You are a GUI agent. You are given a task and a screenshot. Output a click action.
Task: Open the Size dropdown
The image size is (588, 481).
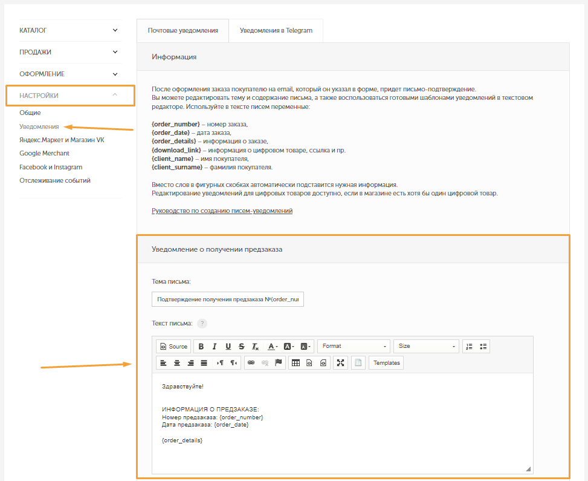426,346
